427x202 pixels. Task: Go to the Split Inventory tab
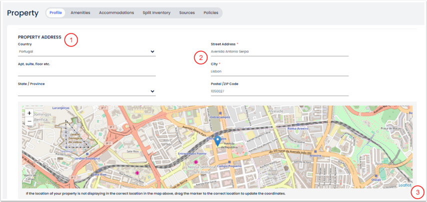tap(156, 12)
